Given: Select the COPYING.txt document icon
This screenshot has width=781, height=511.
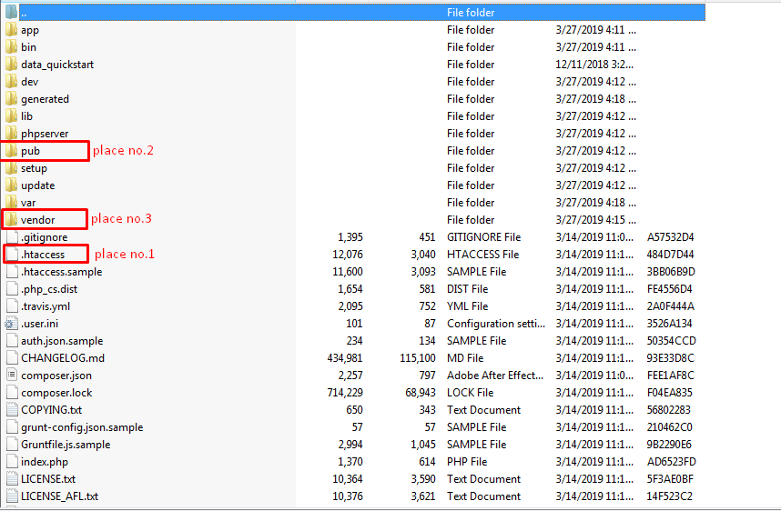Looking at the screenshot, I should [12, 409].
